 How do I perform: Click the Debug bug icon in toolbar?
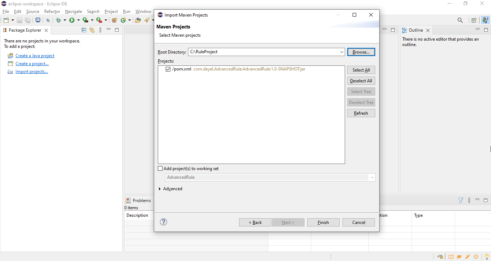[x=58, y=20]
